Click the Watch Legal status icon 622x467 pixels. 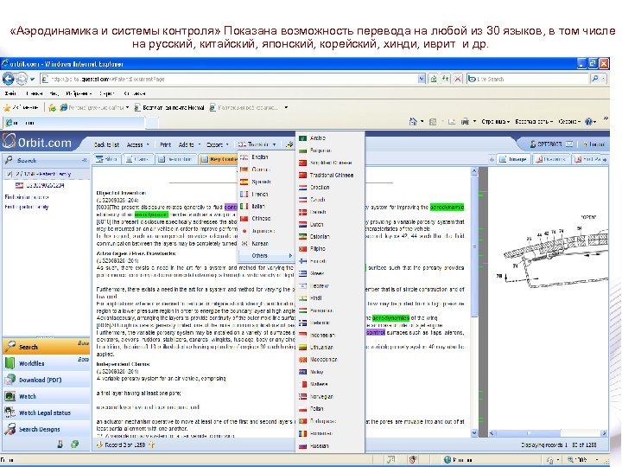(x=10, y=413)
